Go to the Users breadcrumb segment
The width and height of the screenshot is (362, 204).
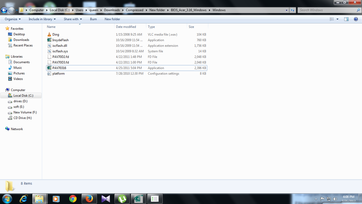[80, 10]
